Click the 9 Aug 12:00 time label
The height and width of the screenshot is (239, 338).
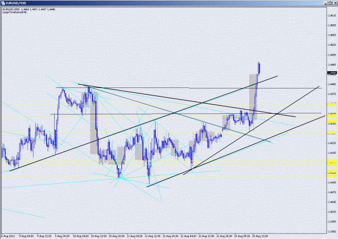click(44, 236)
